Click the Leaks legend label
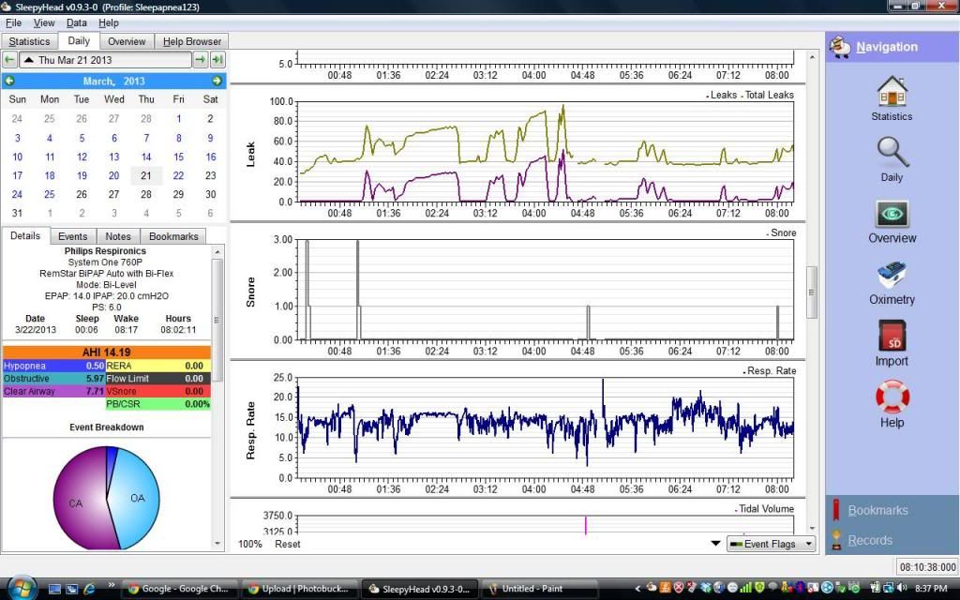The height and width of the screenshot is (600, 960). 723,95
